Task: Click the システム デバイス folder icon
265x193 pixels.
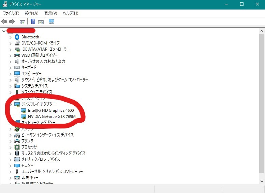Action: 17,86
